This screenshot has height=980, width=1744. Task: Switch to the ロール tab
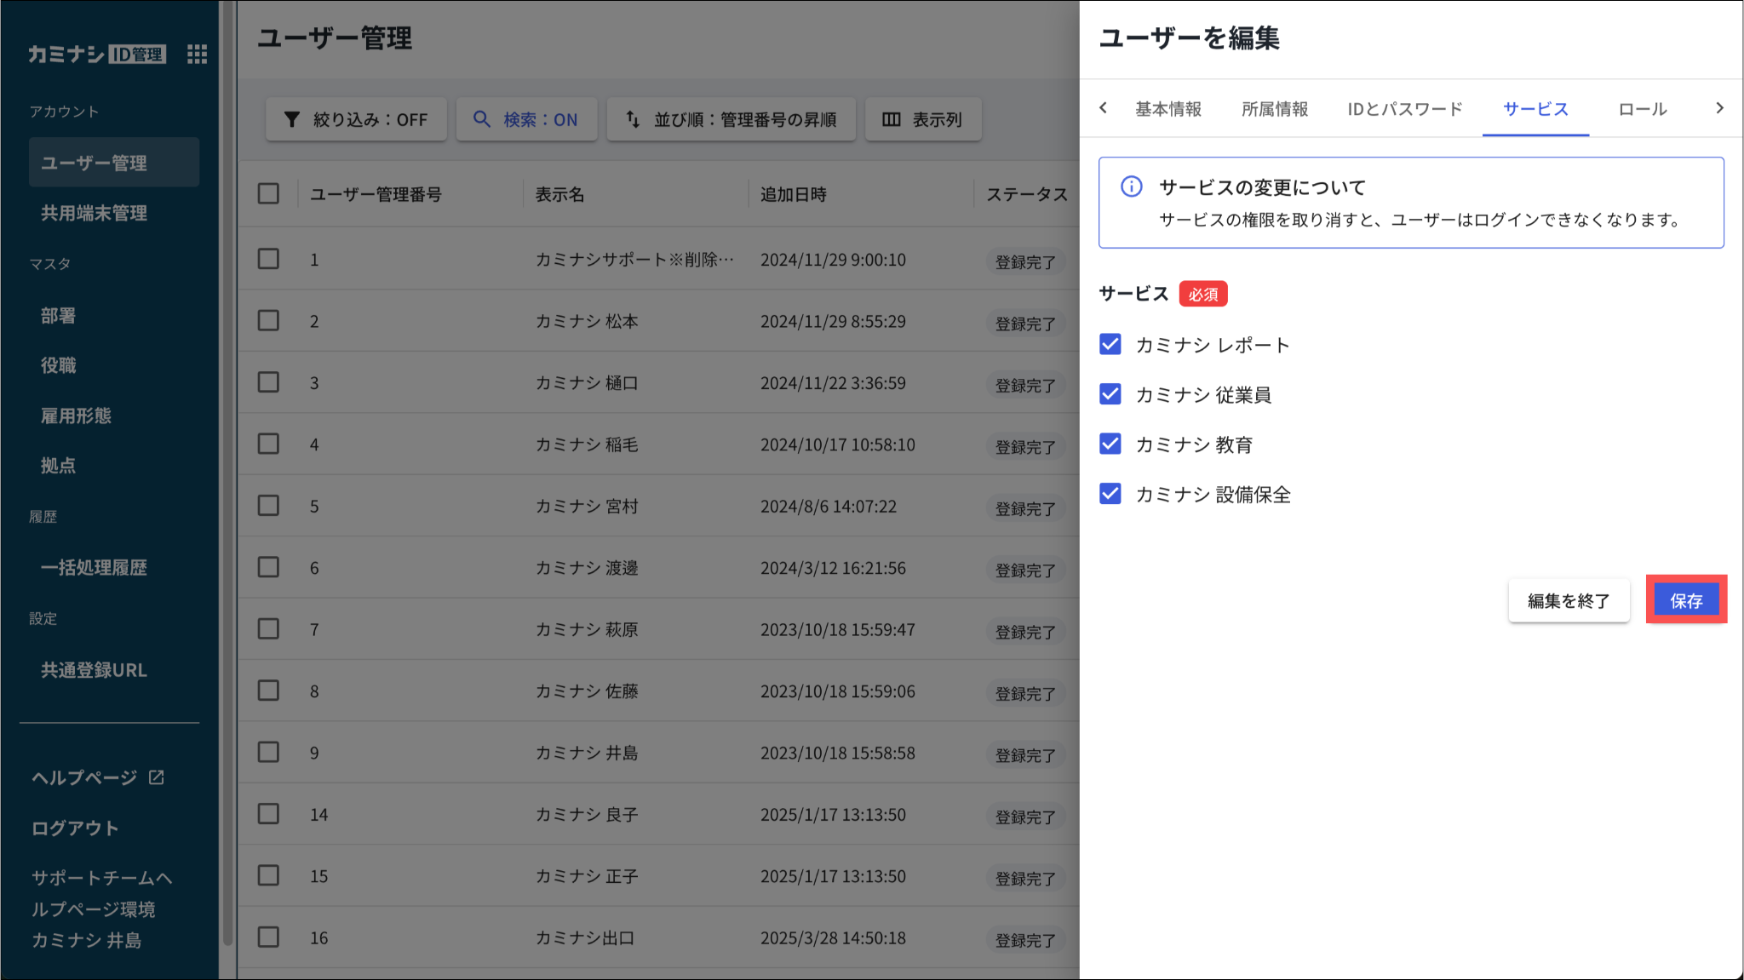pos(1642,109)
